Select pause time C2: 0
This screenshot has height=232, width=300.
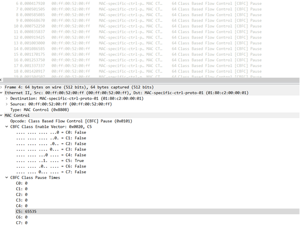(x=22, y=195)
